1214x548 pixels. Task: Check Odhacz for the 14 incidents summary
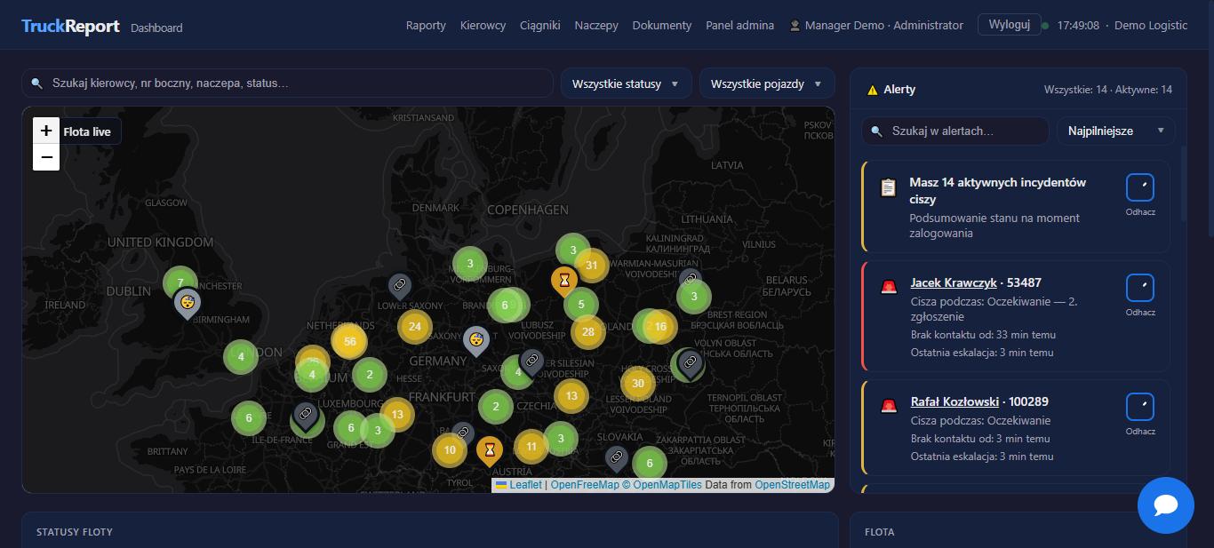1140,187
